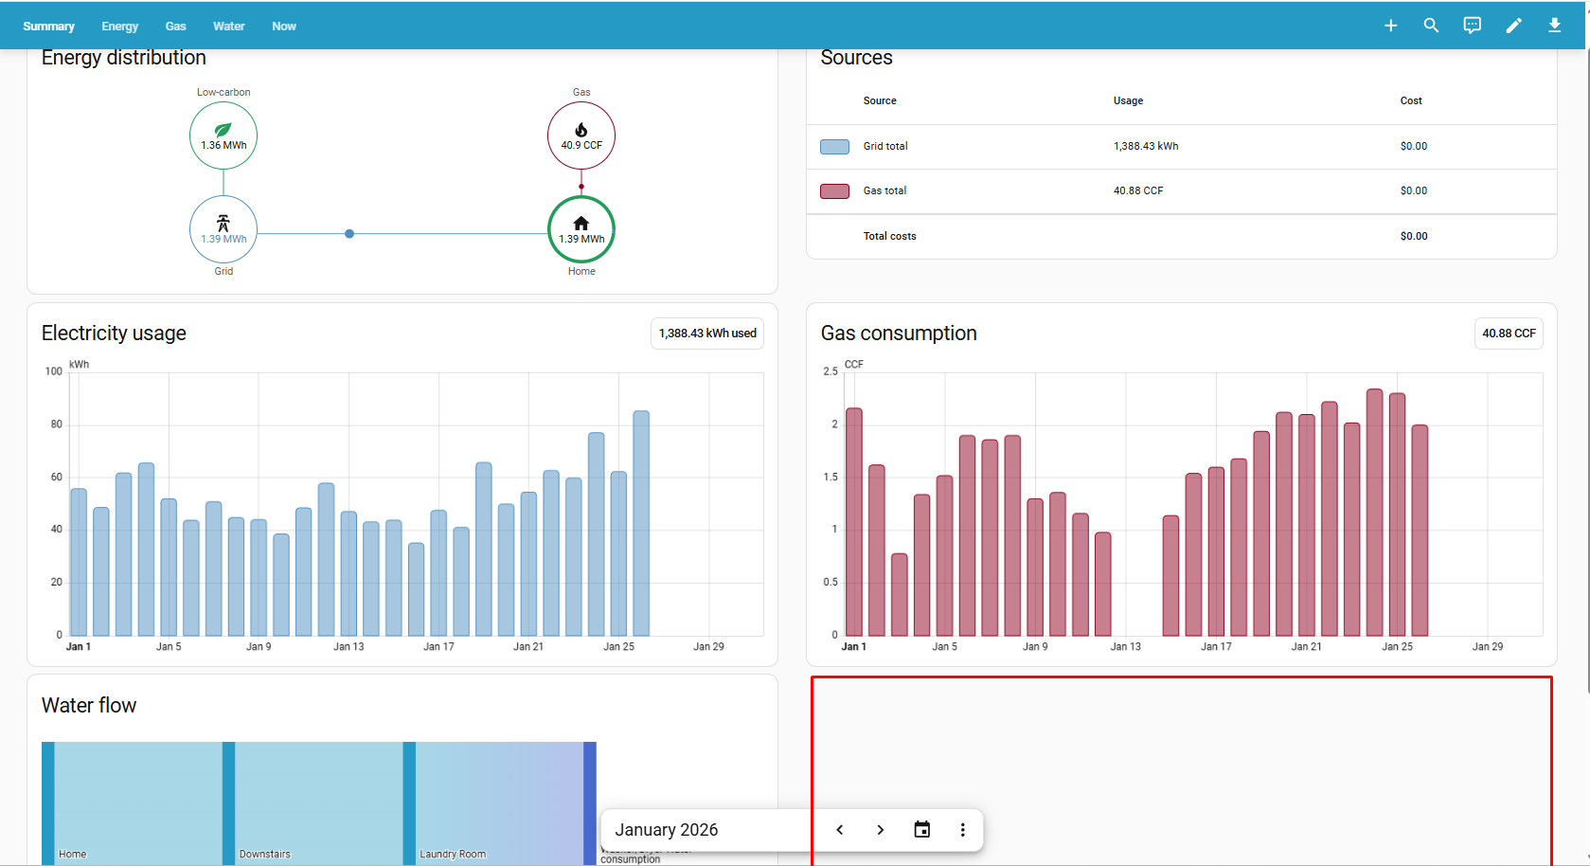Select the Gas flame node icon

[581, 128]
